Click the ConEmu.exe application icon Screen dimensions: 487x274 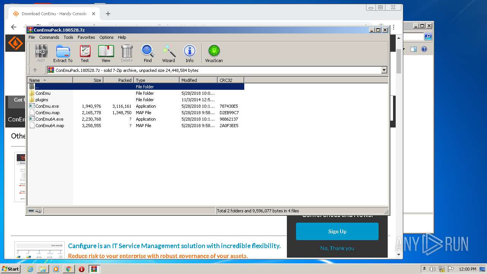point(32,106)
